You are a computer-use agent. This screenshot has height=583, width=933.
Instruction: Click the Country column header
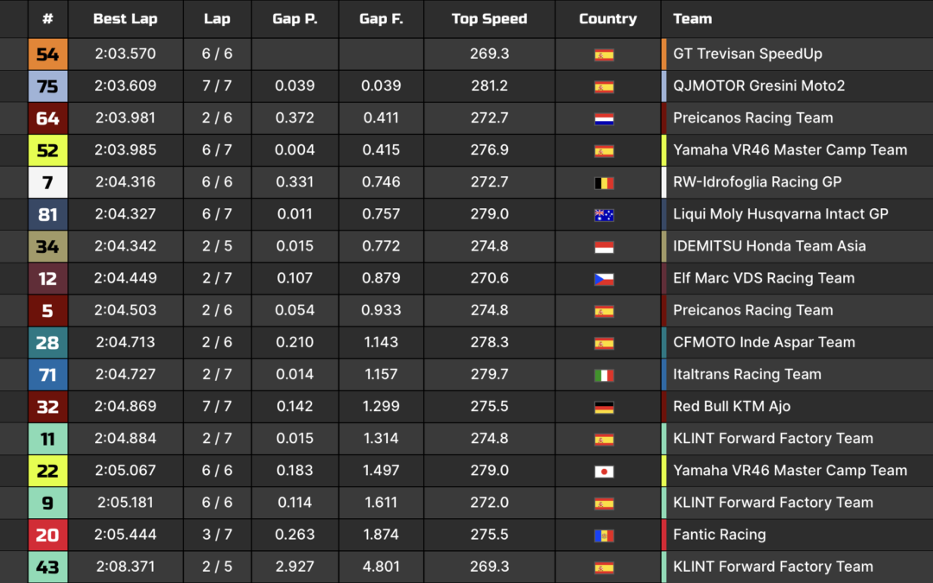click(x=607, y=18)
